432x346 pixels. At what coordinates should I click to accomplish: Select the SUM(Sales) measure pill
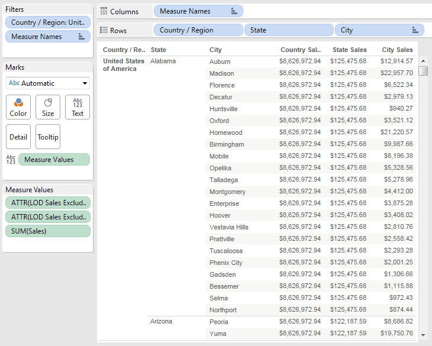click(48, 231)
